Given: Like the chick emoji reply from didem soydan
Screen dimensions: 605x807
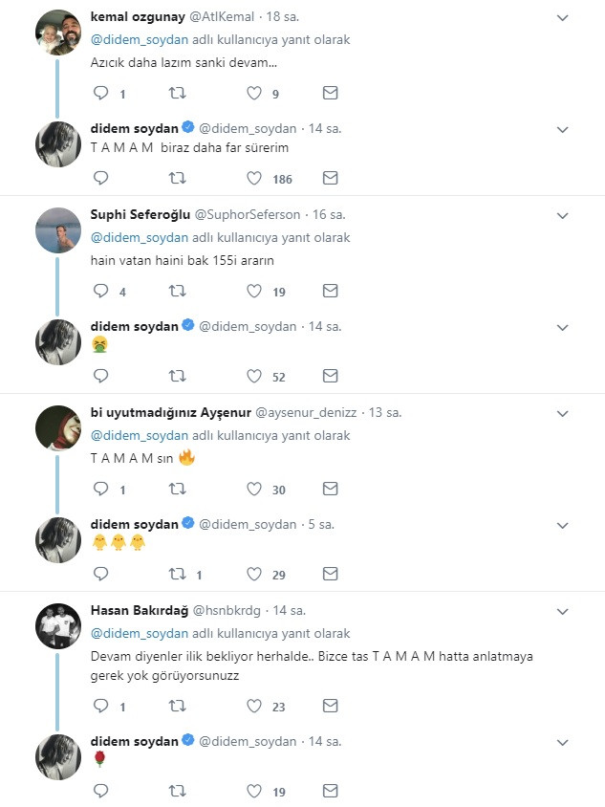Looking at the screenshot, I should click(252, 574).
